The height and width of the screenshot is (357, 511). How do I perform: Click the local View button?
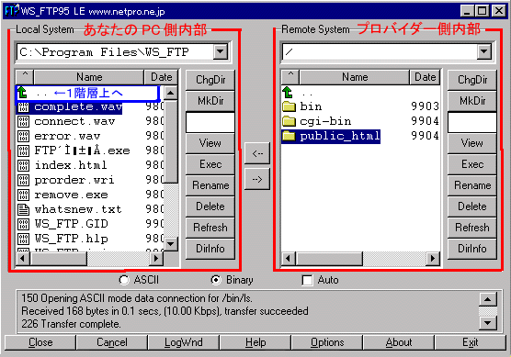coord(210,143)
